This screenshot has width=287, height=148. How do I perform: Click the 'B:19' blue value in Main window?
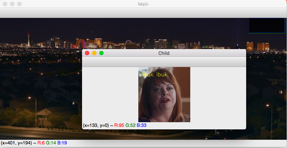[x=62, y=143]
